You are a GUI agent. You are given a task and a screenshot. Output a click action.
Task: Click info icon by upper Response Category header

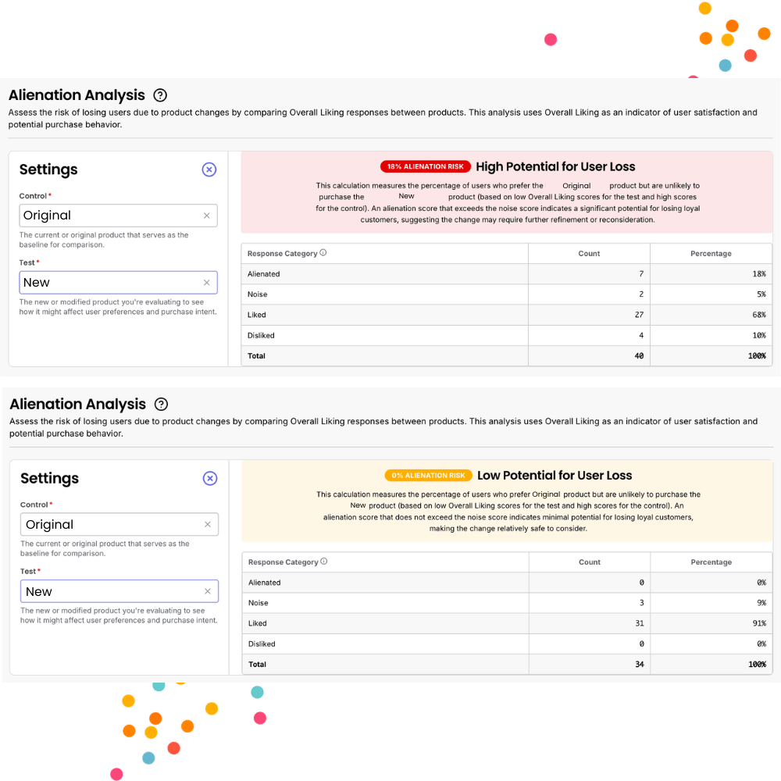323,253
